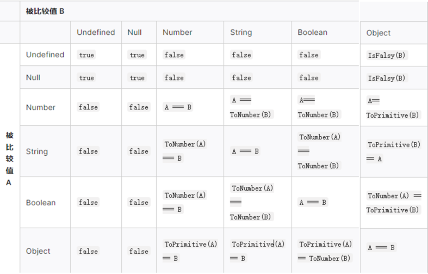This screenshot has height=274, width=428.
Task: Click 'ToNumber(A) == ToPrimitive(B)' in Boolean row
Action: click(x=394, y=203)
